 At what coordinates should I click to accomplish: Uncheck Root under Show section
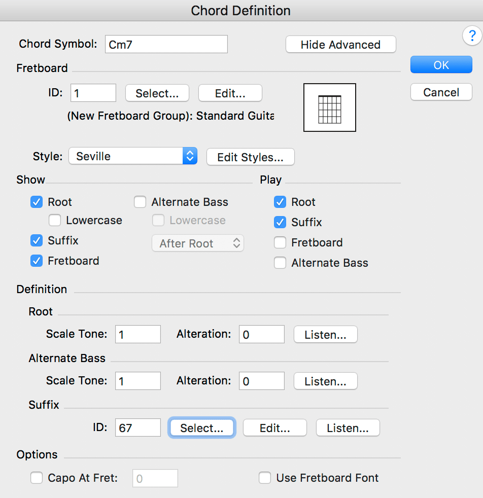pyautogui.click(x=36, y=202)
